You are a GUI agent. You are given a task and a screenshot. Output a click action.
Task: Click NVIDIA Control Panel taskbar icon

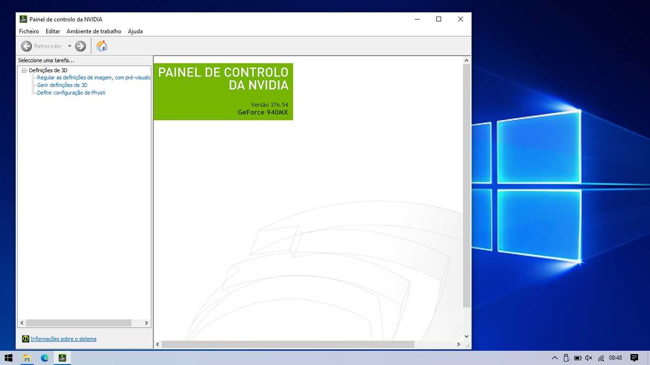pos(62,358)
